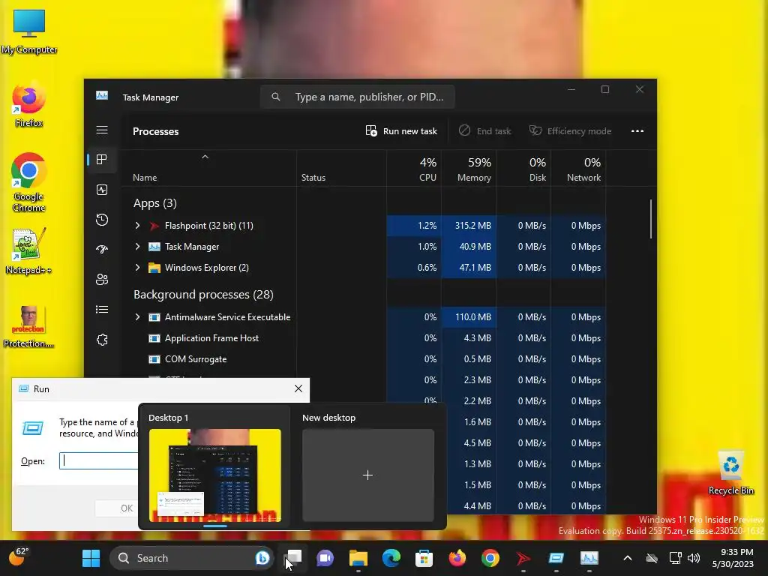The image size is (768, 576).
Task: Select Application Frame Host process
Action: click(211, 338)
